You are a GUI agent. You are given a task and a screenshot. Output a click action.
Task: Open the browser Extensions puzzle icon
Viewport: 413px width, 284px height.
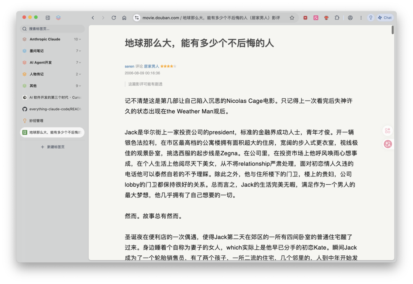(x=337, y=18)
